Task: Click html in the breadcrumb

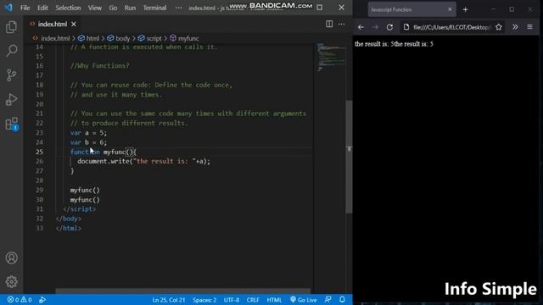Action: 92,38
